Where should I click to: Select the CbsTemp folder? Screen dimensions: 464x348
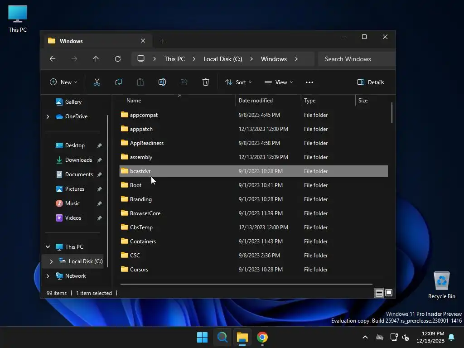(x=254, y=227)
